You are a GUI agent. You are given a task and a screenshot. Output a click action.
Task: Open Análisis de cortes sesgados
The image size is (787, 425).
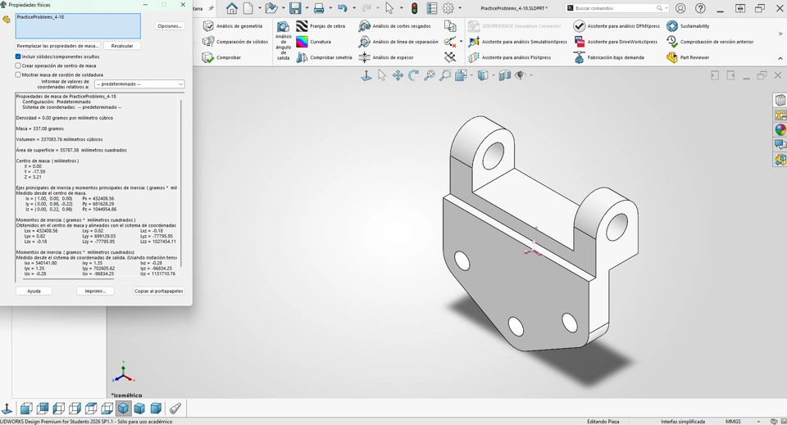394,26
